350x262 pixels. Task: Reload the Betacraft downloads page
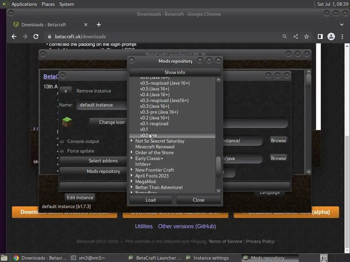[36, 37]
